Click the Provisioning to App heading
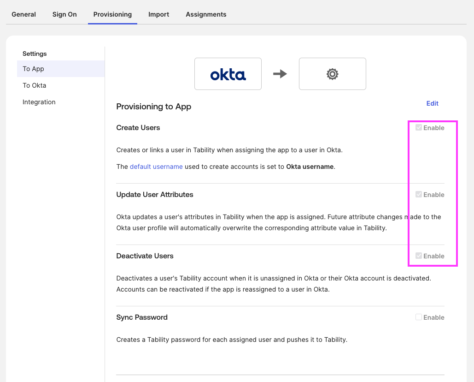 [x=153, y=107]
